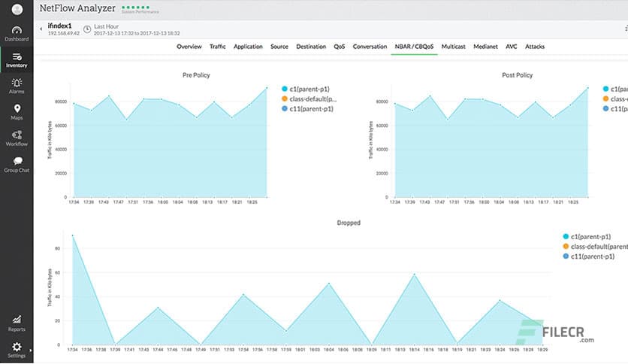Click the first 17:34 peak in Dropped chart

[73, 235]
